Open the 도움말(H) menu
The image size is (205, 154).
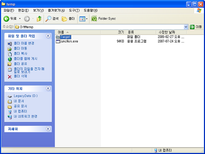point(90,10)
